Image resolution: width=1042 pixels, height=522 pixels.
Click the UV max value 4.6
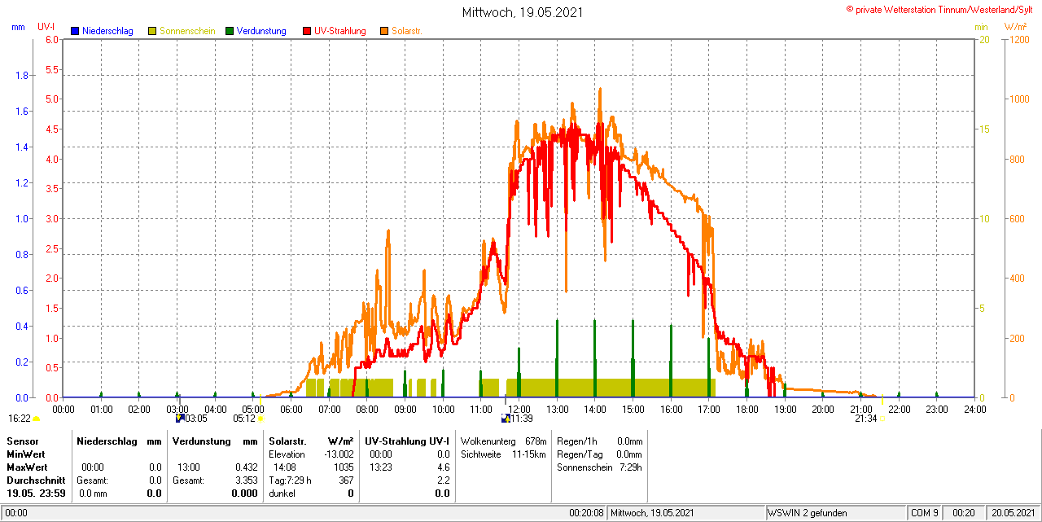click(444, 467)
